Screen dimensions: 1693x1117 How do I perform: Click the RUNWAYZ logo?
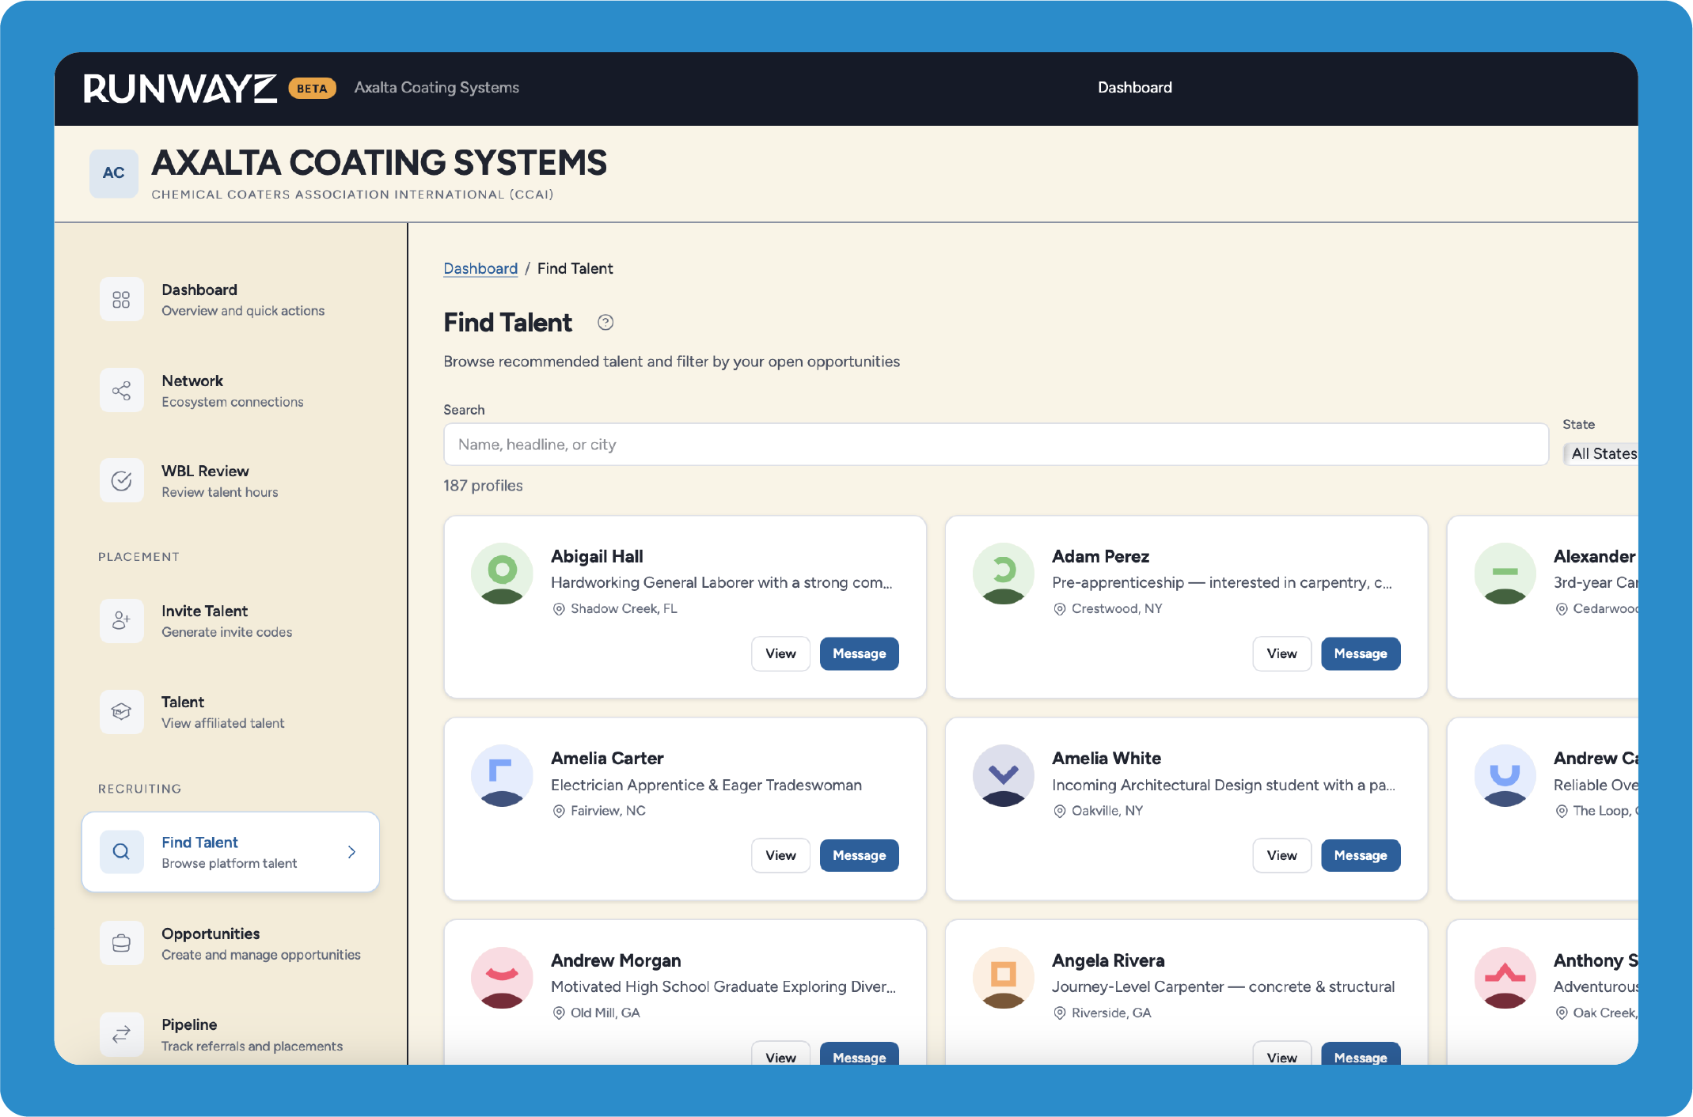pyautogui.click(x=180, y=89)
